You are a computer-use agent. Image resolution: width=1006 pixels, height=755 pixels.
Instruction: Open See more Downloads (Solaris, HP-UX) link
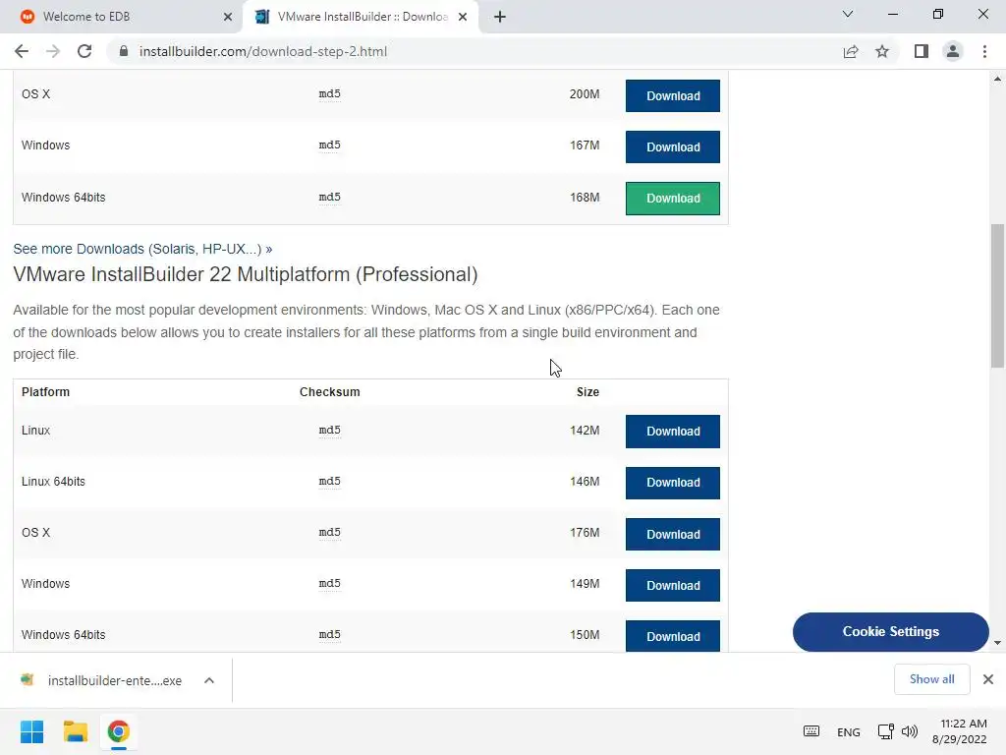tap(142, 249)
